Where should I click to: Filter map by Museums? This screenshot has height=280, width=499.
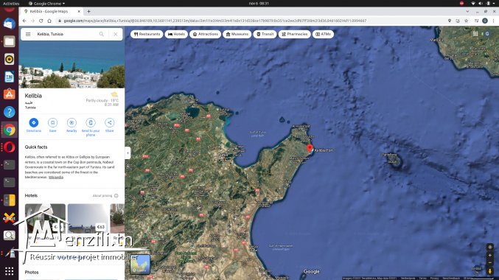237,34
